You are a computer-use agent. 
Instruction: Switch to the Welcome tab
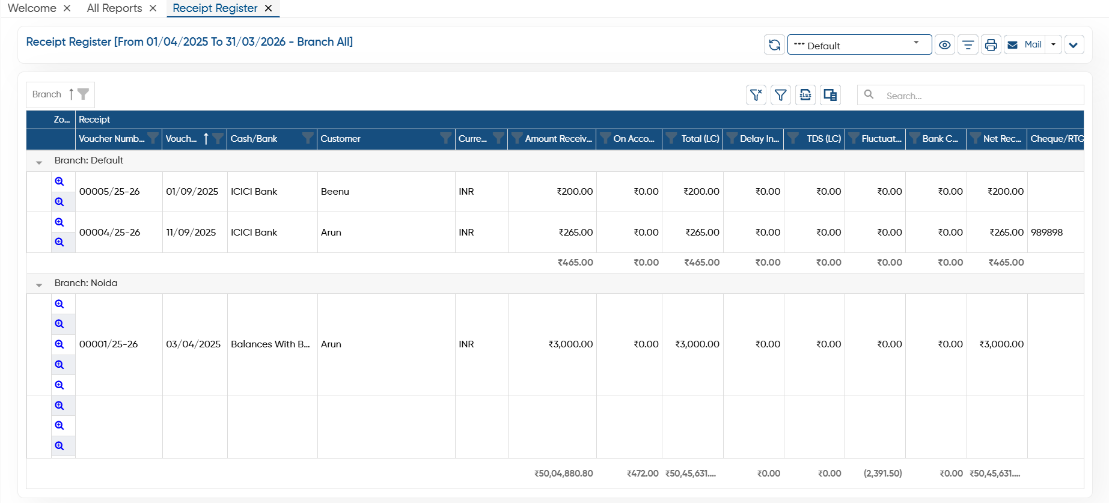tap(32, 8)
